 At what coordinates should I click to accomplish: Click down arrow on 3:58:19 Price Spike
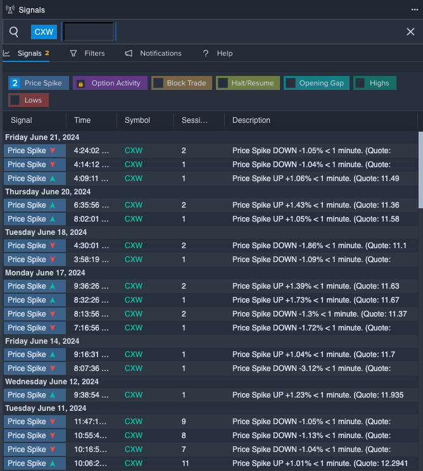(x=53, y=260)
